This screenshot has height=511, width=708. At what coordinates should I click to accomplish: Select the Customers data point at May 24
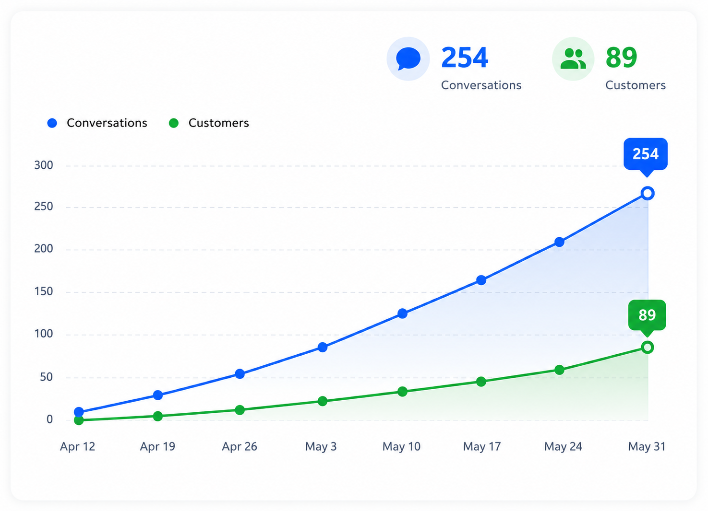(559, 370)
